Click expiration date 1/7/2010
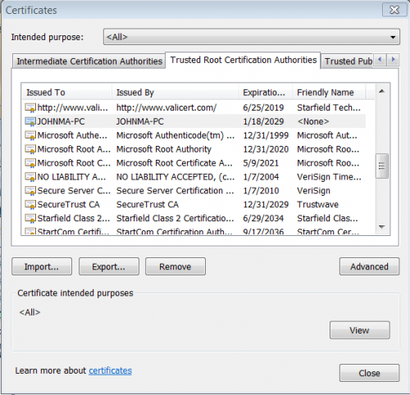Viewport: 410px width, 395px height. (261, 191)
